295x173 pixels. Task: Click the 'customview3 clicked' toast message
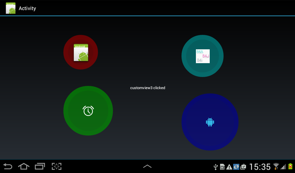pos(148,88)
